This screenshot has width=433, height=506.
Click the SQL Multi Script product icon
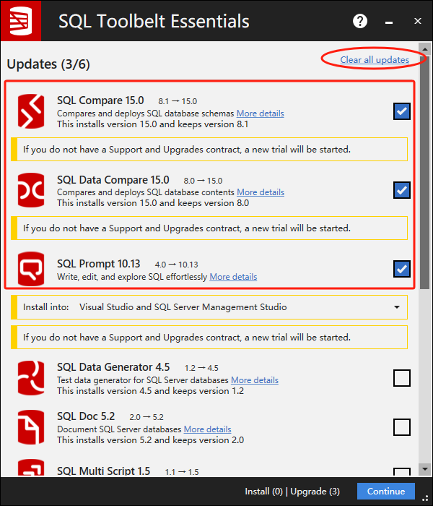31,468
